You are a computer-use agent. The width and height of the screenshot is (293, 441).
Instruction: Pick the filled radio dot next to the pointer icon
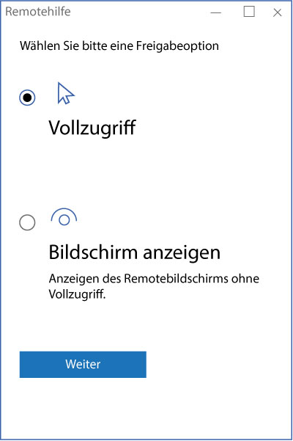(27, 98)
